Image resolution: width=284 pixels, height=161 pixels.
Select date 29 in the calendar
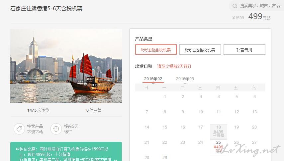[x=165, y=157]
